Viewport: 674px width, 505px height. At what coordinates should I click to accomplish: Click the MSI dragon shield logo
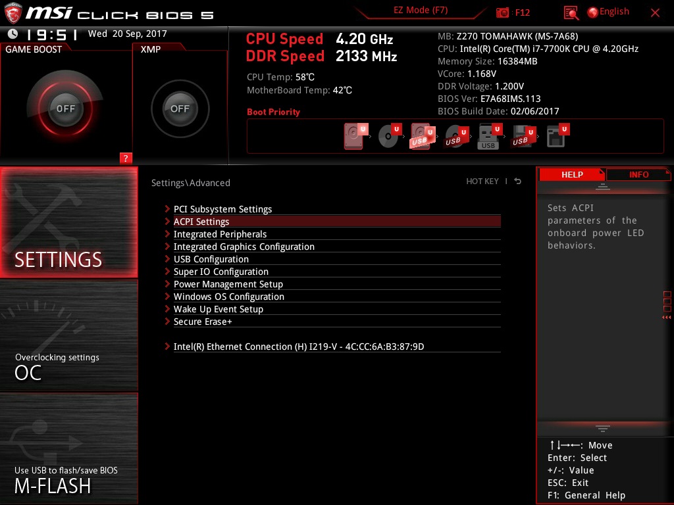[x=13, y=13]
